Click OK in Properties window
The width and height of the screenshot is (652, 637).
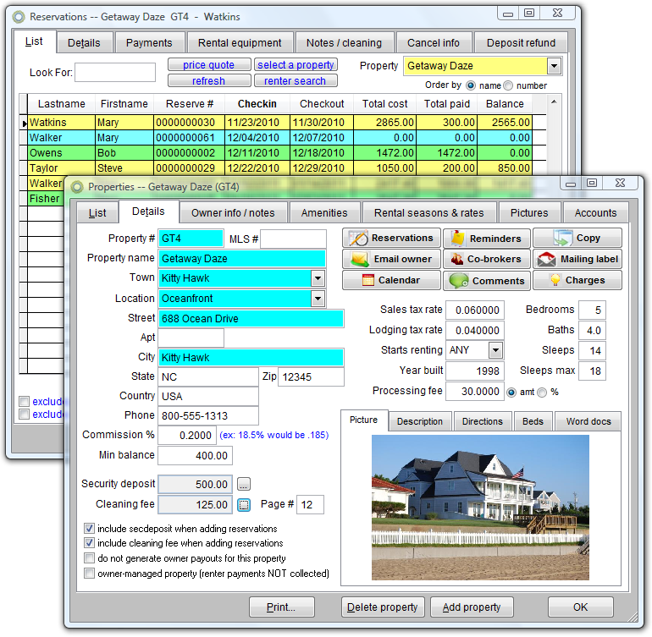pyautogui.click(x=581, y=607)
